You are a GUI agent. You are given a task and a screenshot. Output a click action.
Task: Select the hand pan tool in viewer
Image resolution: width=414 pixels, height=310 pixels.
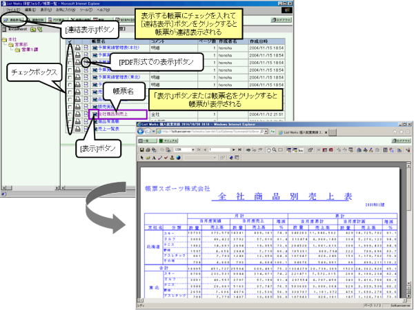(x=268, y=149)
